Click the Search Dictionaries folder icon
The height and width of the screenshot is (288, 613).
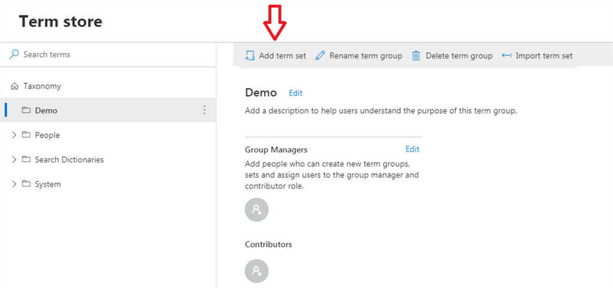(x=26, y=160)
